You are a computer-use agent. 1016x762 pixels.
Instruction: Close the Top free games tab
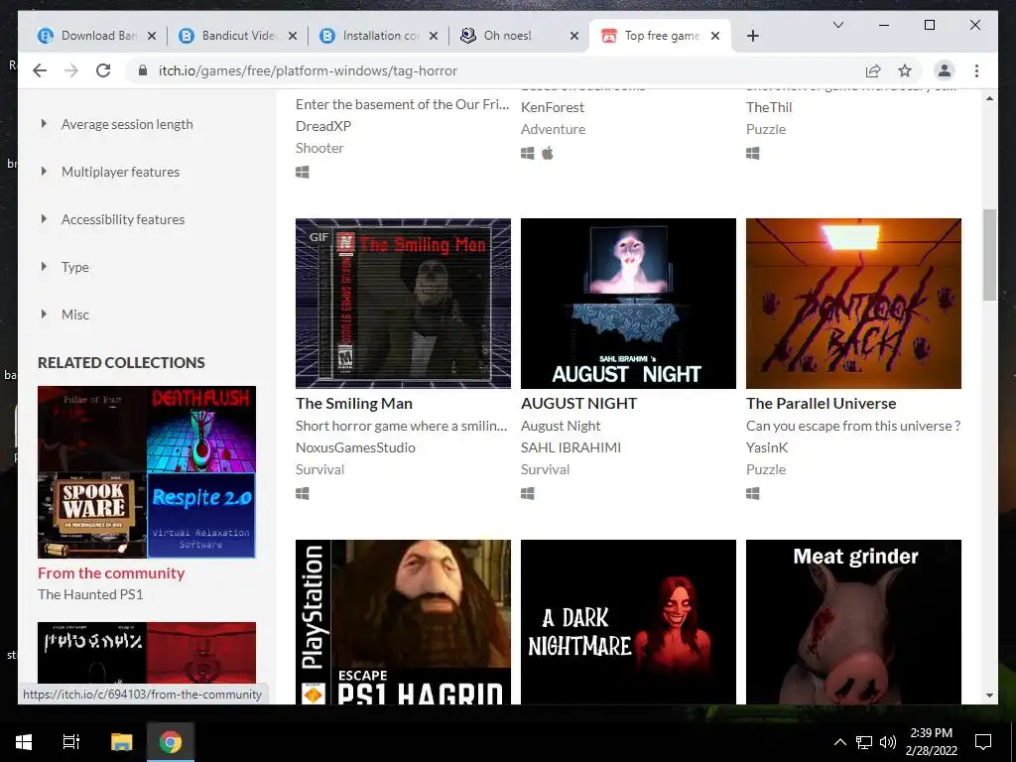tap(714, 36)
